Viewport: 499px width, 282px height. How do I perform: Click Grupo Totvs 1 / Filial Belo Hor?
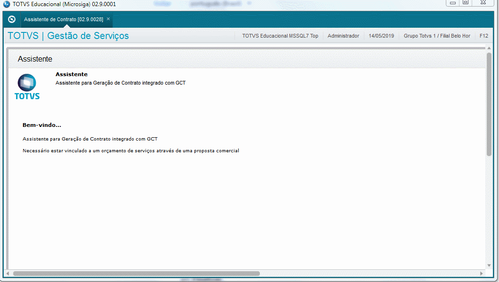click(x=437, y=36)
